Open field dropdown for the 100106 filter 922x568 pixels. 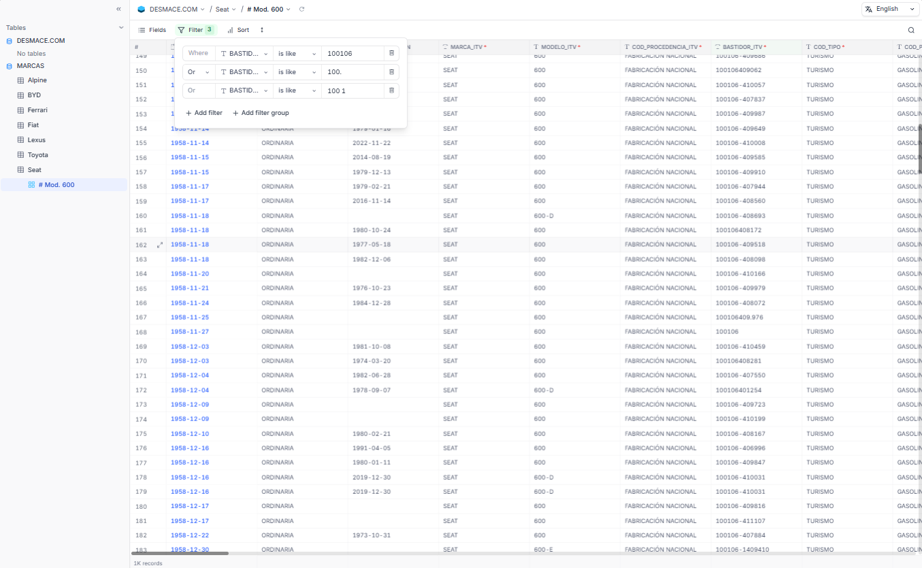pyautogui.click(x=244, y=53)
